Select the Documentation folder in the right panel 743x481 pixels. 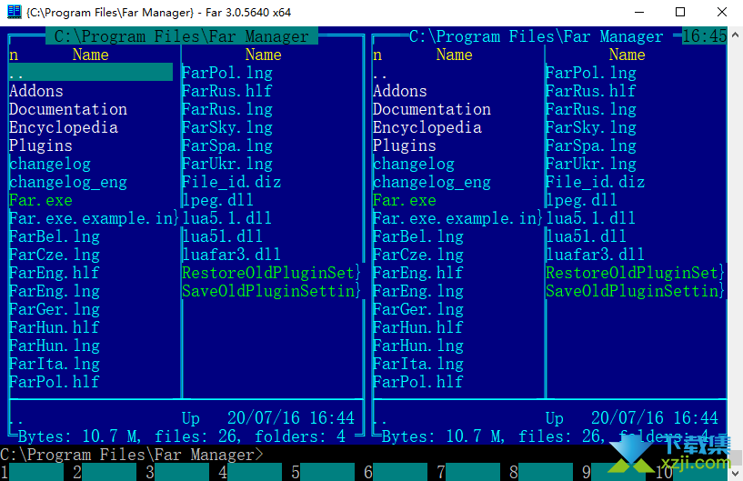pos(432,109)
